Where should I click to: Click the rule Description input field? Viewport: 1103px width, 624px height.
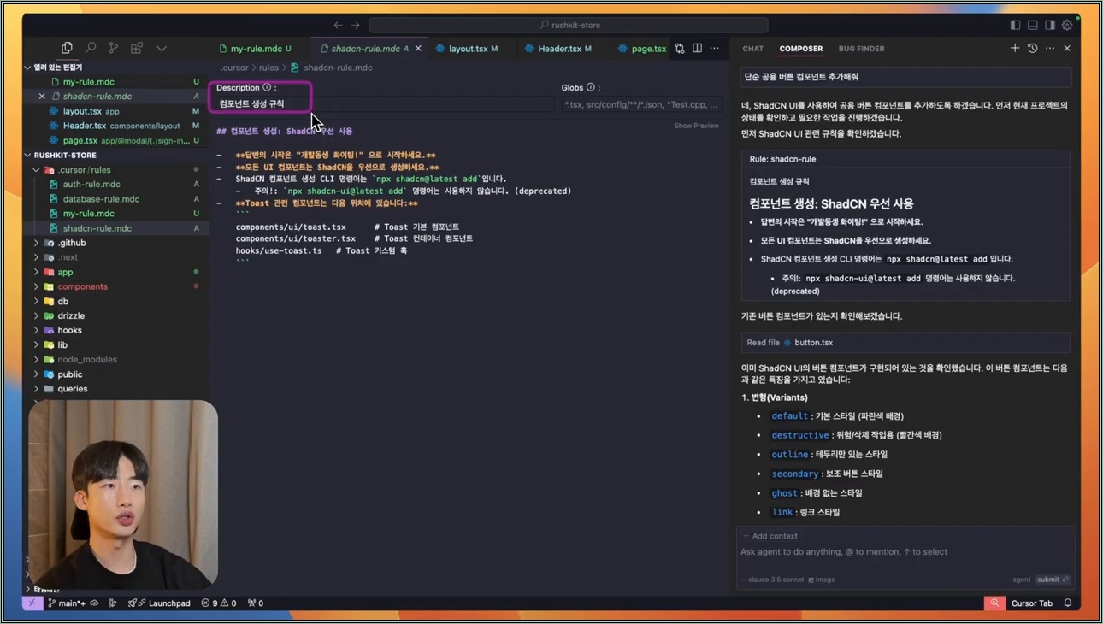(x=385, y=104)
